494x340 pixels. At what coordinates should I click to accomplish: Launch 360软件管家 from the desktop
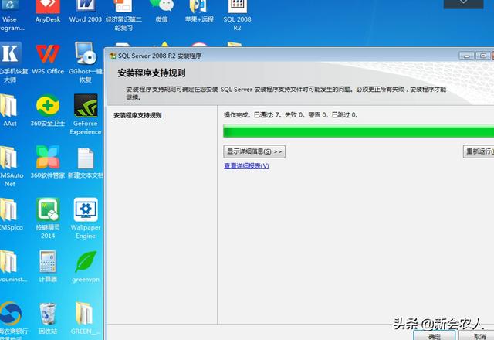(x=48, y=161)
